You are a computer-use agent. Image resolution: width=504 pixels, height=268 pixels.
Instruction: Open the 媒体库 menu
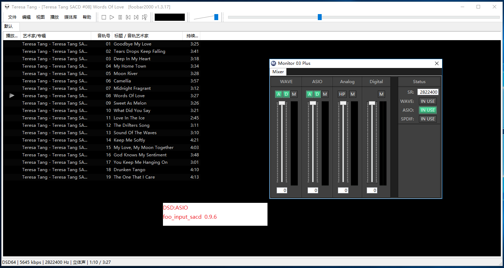pos(71,17)
